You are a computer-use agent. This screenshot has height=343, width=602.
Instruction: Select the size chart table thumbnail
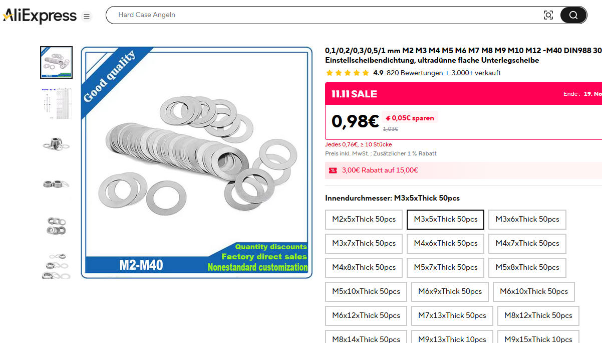[x=56, y=103]
